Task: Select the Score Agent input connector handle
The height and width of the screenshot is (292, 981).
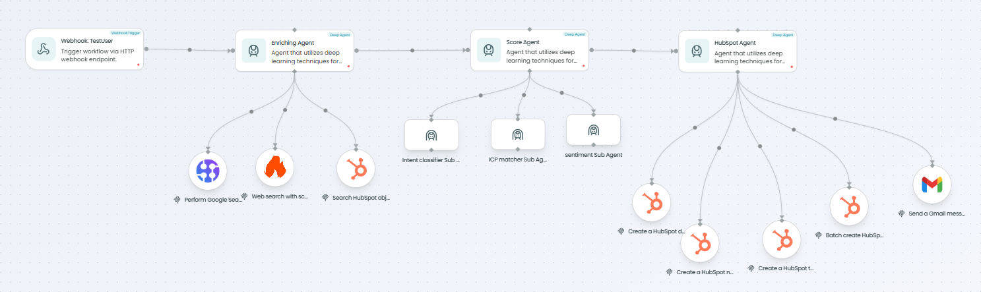Action: coord(469,51)
